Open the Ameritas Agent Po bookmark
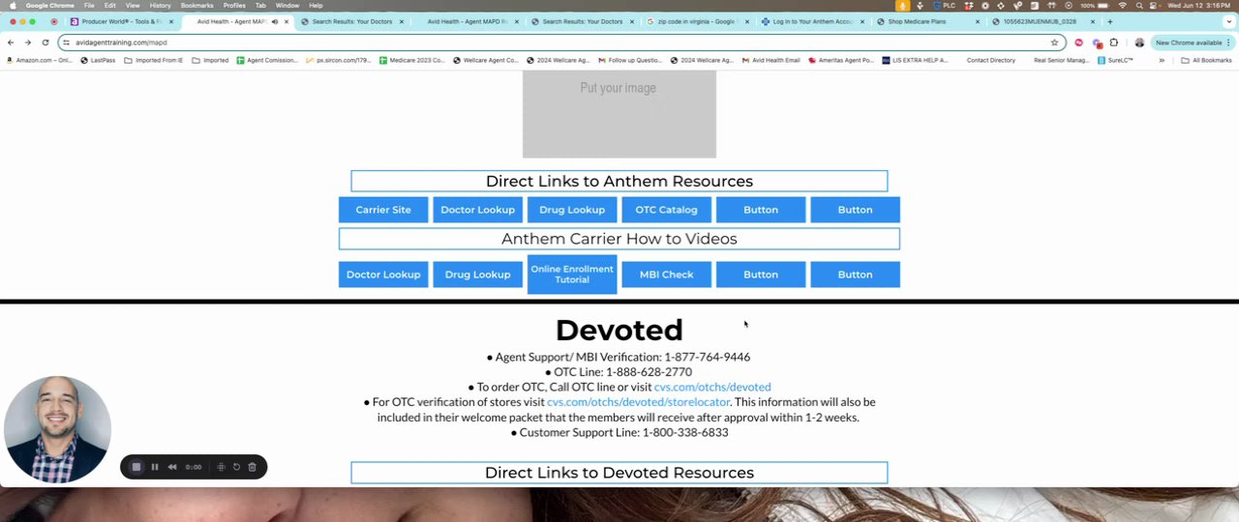This screenshot has height=522, width=1239. coord(840,60)
